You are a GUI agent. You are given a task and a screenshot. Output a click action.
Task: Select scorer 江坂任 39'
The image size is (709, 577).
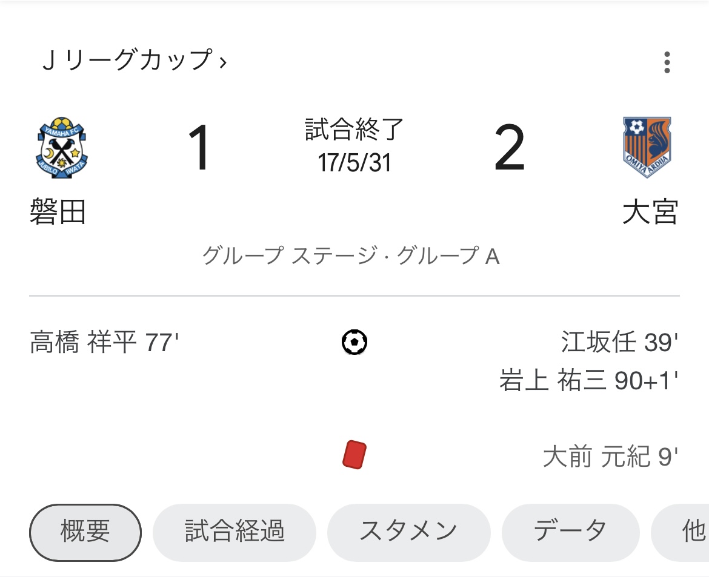pos(619,342)
